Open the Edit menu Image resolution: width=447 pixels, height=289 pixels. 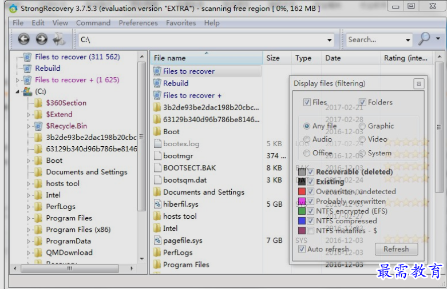click(38, 23)
